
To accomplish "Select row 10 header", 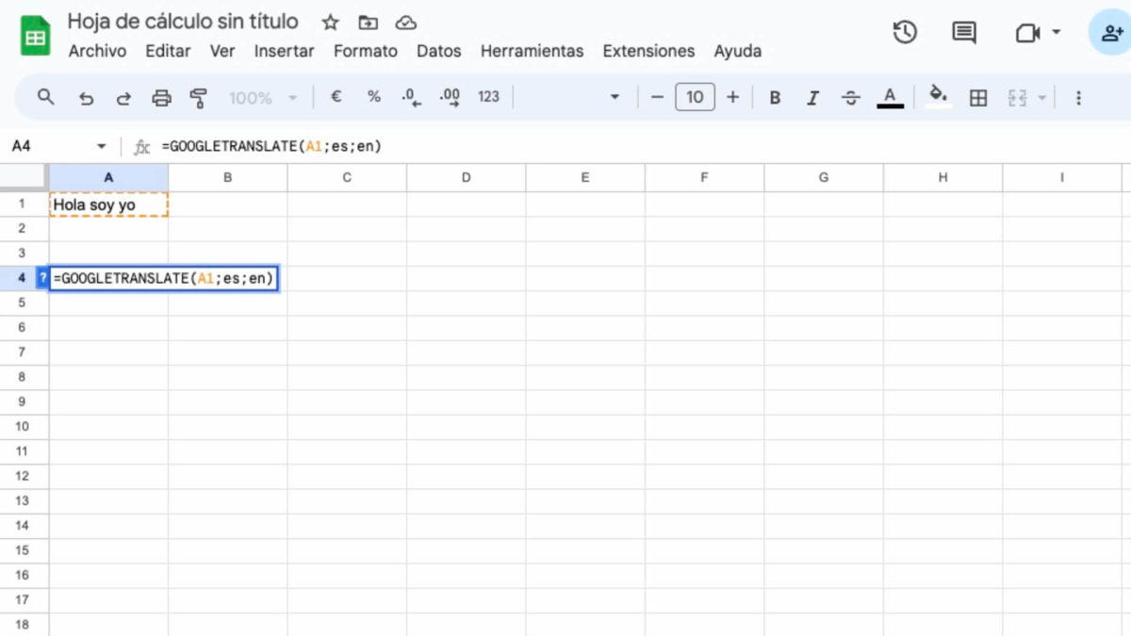I will [22, 426].
